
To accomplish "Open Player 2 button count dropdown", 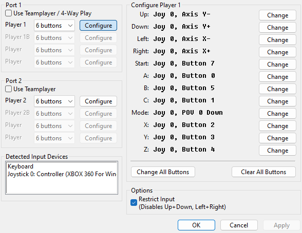I will click(x=54, y=101).
